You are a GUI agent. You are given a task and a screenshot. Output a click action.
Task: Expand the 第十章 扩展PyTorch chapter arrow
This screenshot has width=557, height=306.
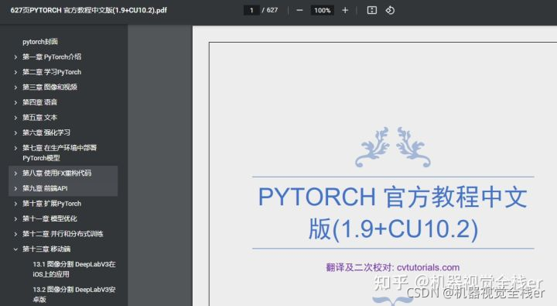click(x=15, y=204)
